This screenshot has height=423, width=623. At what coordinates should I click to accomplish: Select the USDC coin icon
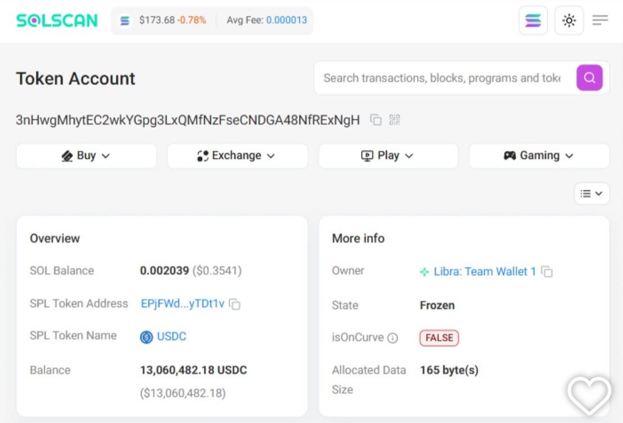(146, 337)
